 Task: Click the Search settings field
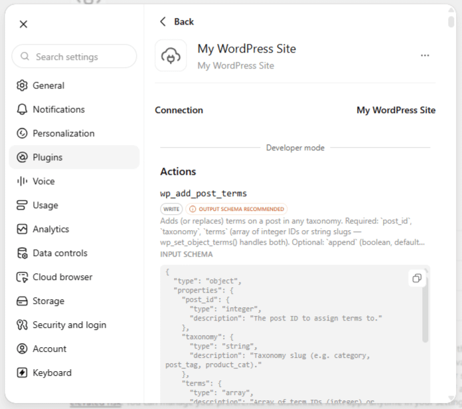pyautogui.click(x=74, y=57)
